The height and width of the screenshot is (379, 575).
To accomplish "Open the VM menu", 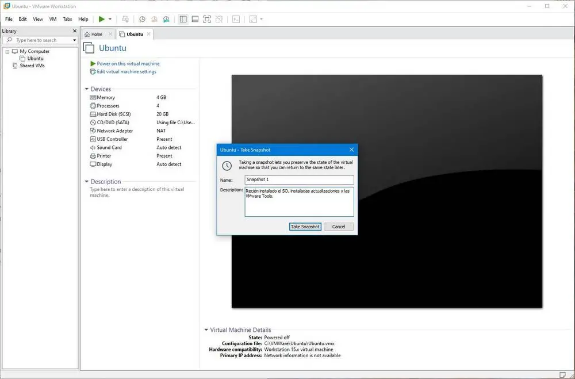I will (53, 19).
